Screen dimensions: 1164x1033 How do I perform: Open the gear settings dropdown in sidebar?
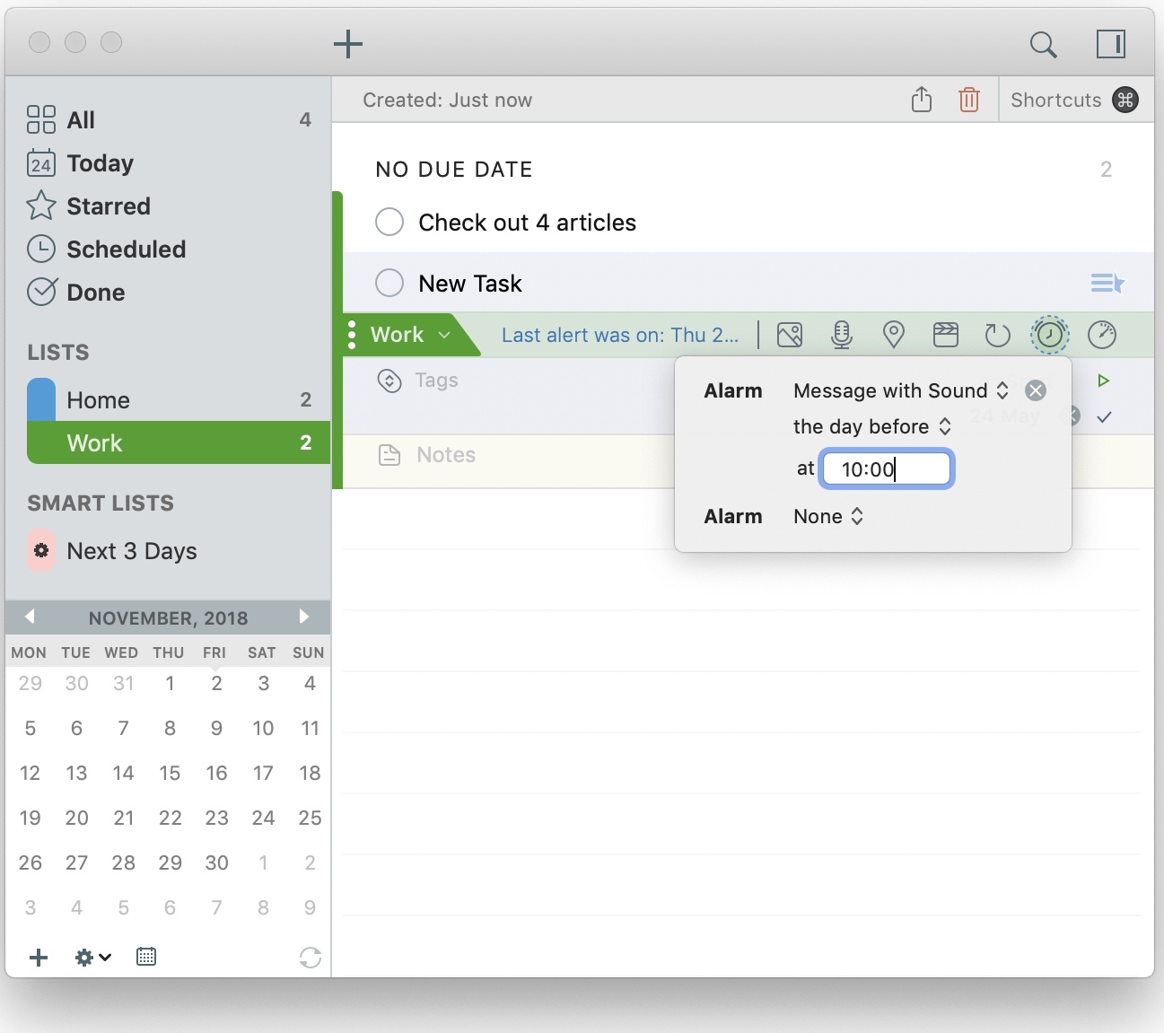[93, 957]
